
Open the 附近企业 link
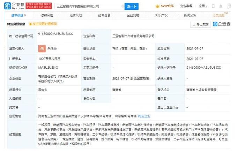pos(144,116)
